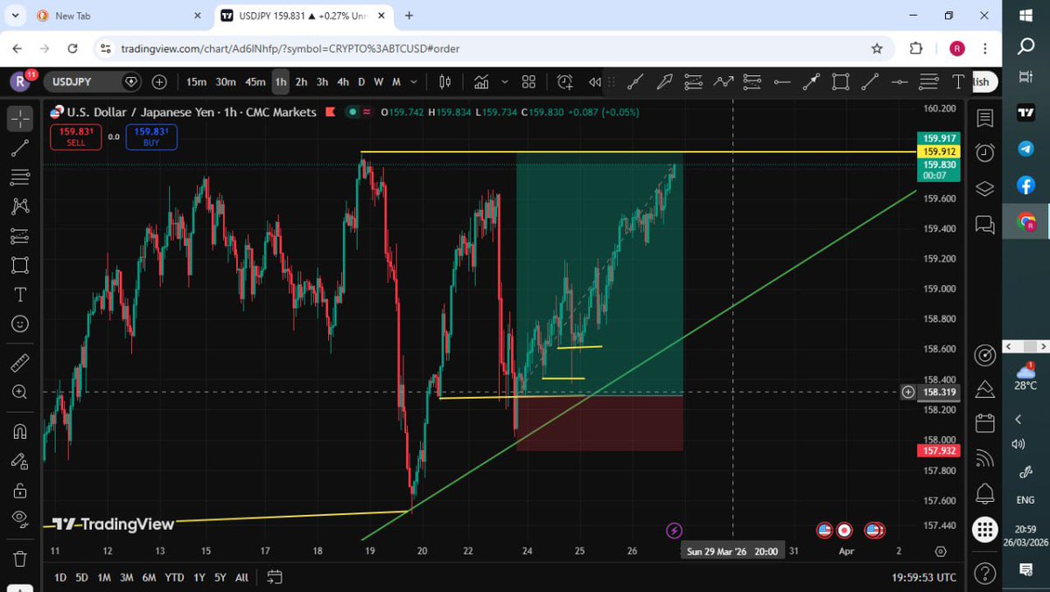The height and width of the screenshot is (592, 1050).
Task: Open the notifications bell panel
Action: (984, 492)
